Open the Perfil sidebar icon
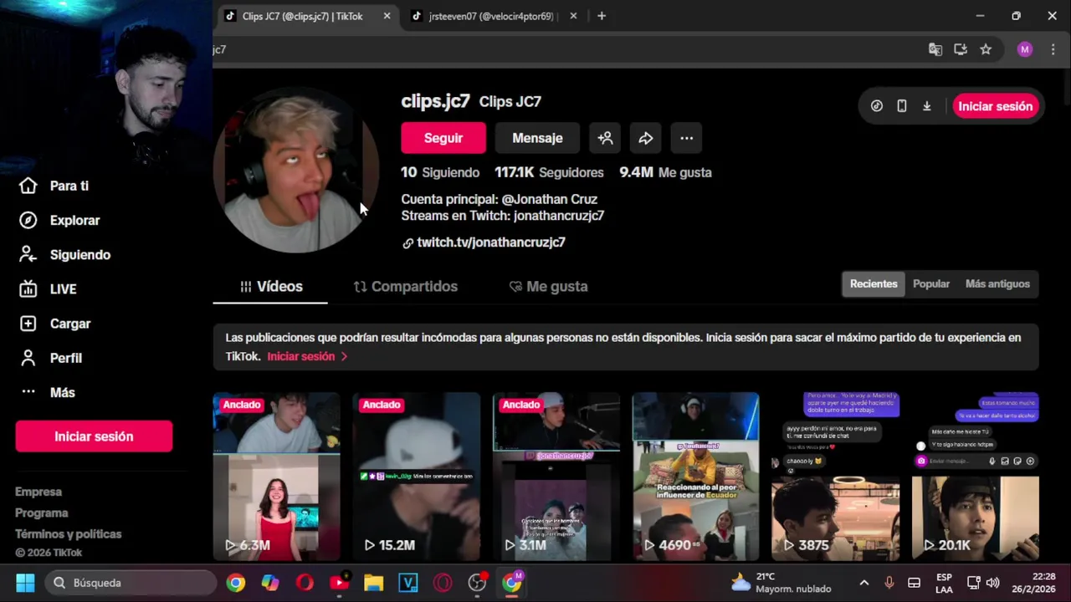 (28, 358)
